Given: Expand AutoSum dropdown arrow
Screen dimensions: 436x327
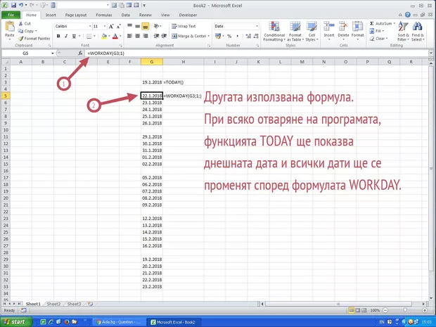Looking at the screenshot, I should (x=394, y=24).
